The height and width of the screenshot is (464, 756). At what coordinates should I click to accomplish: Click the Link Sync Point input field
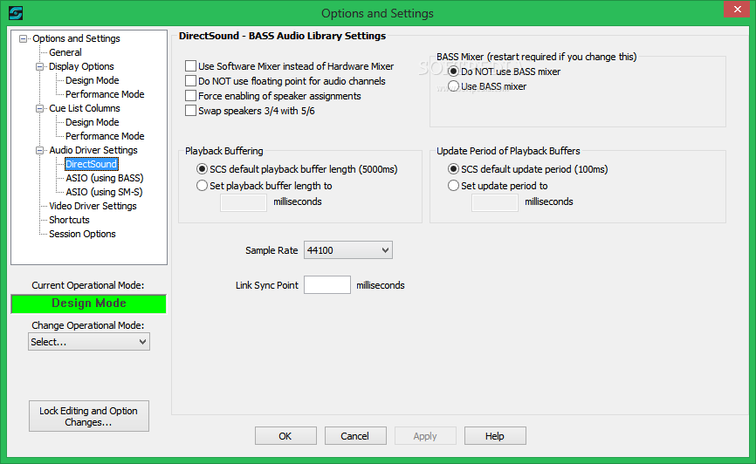click(x=326, y=284)
